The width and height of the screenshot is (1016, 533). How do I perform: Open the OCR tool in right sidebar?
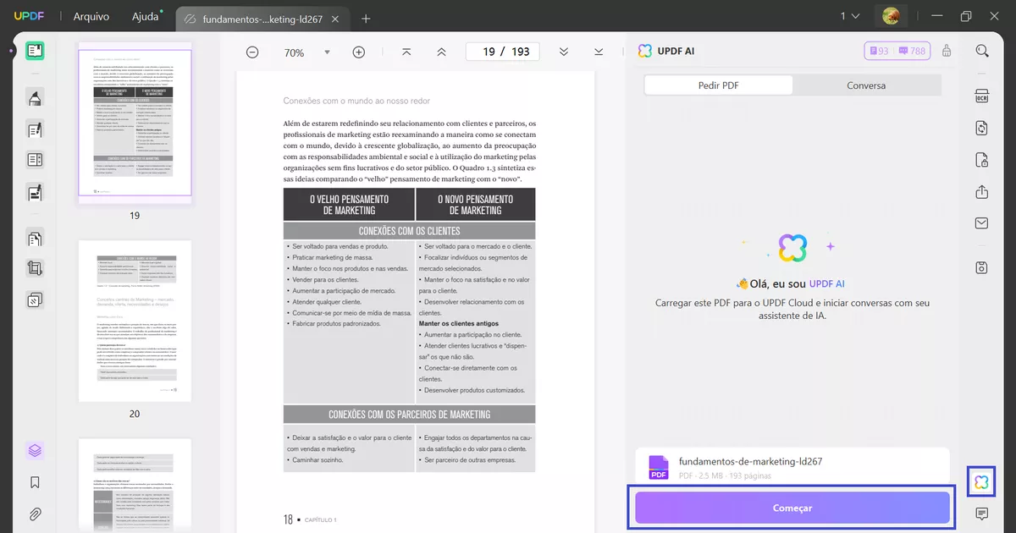coord(982,96)
